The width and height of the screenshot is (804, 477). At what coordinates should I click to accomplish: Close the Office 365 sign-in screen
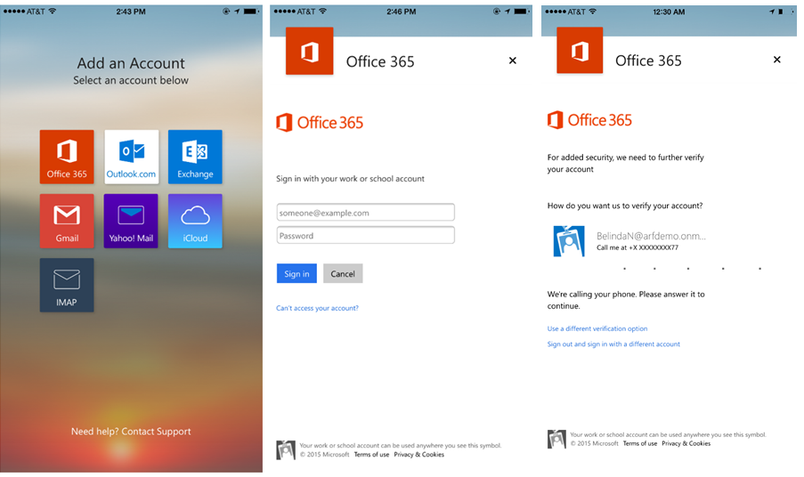tap(512, 61)
